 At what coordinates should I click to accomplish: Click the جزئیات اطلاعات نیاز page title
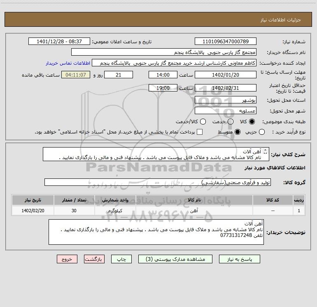pos(281,20)
